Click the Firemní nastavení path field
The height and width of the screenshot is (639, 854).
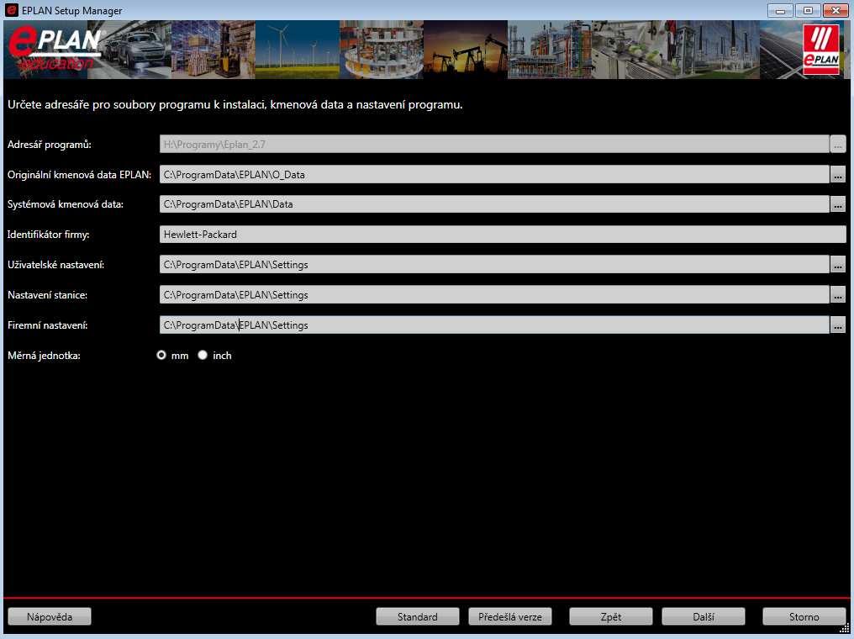point(494,325)
